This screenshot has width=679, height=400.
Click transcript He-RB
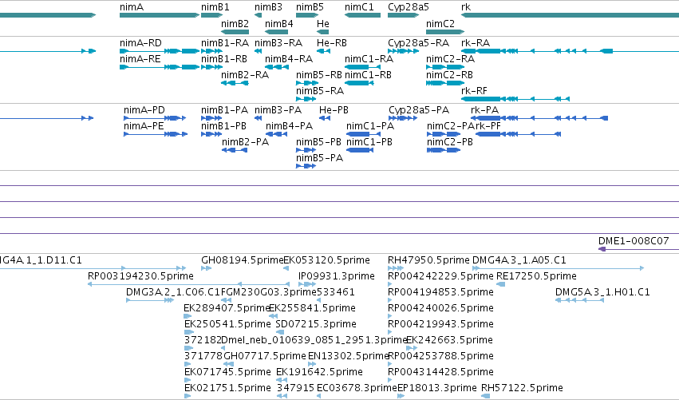pos(323,51)
